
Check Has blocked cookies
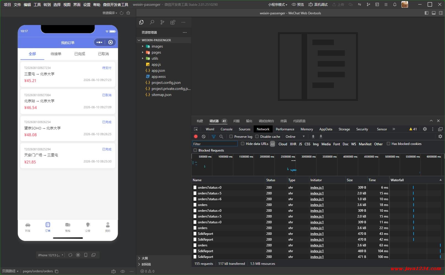pyautogui.click(x=388, y=144)
